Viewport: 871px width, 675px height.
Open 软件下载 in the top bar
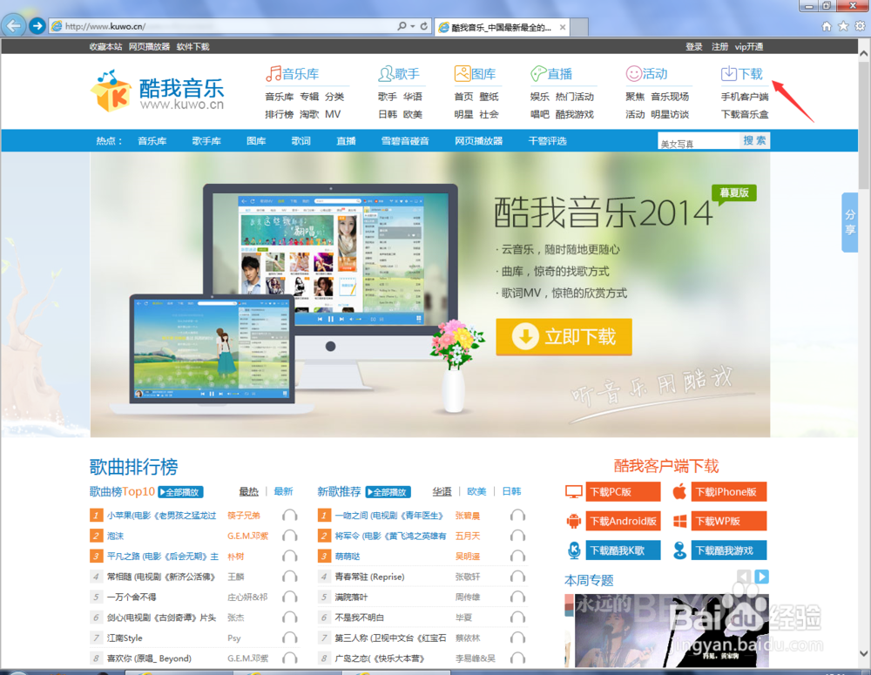point(192,47)
